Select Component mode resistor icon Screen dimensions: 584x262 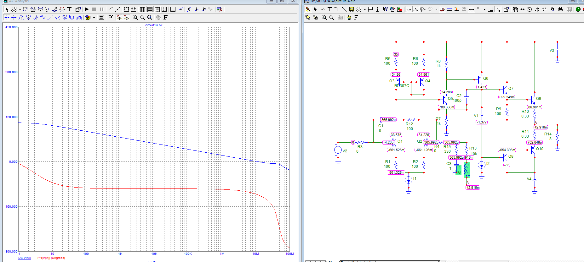(x=323, y=9)
